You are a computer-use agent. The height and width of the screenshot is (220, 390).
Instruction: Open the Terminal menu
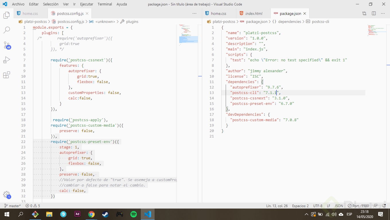[104, 4]
